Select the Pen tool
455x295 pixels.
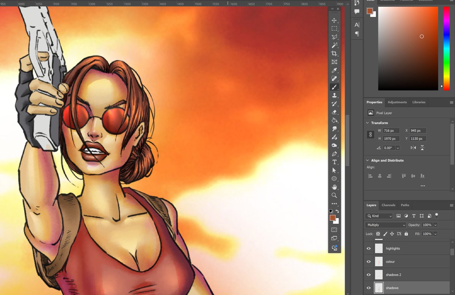point(334,154)
